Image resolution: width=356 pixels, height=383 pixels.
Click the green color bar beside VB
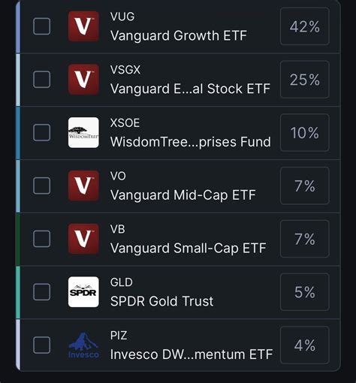(x=18, y=239)
